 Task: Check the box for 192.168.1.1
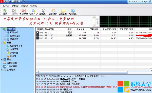pos(37,33)
